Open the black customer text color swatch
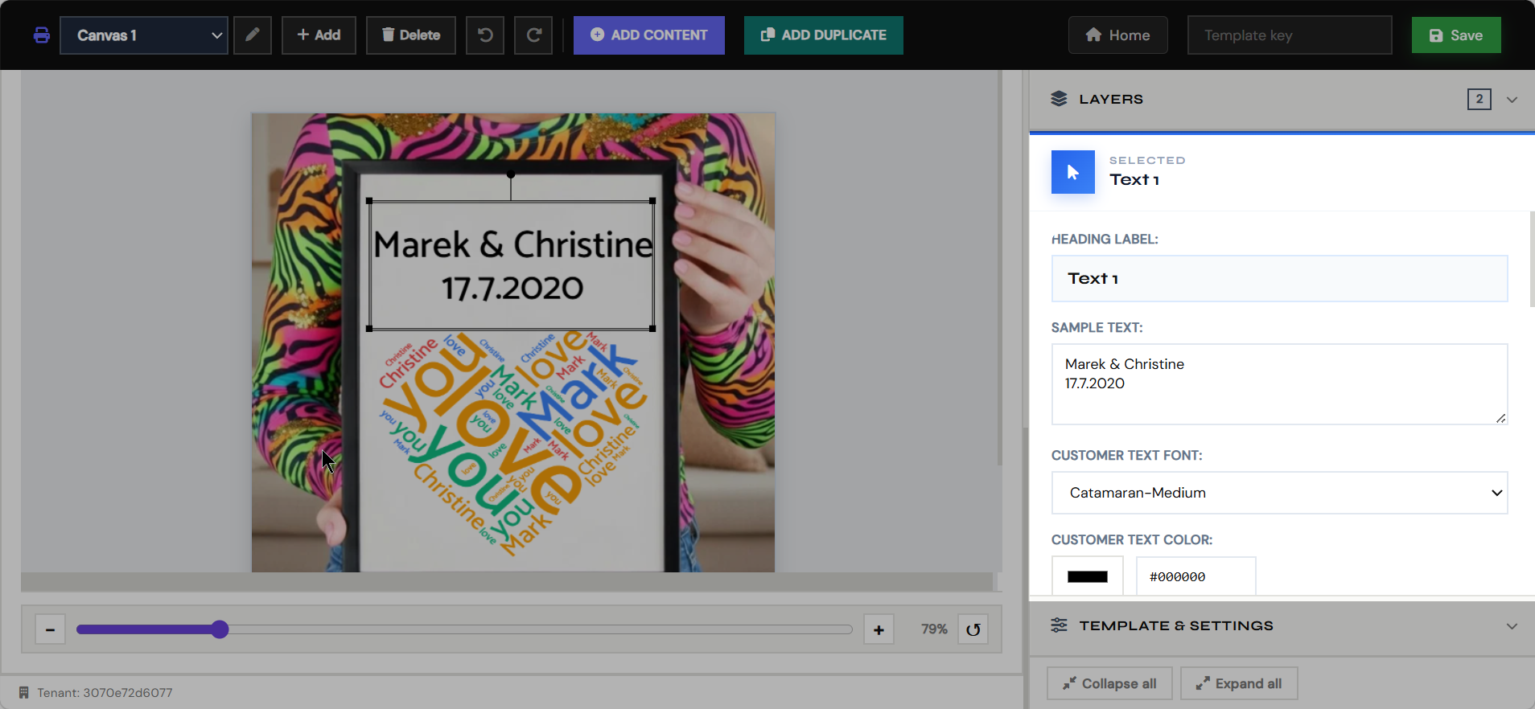1535x709 pixels. click(x=1088, y=576)
